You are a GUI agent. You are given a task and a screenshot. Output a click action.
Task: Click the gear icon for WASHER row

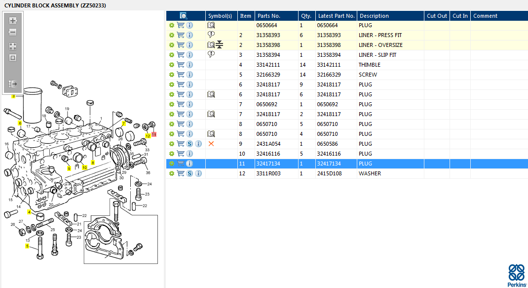(x=172, y=173)
